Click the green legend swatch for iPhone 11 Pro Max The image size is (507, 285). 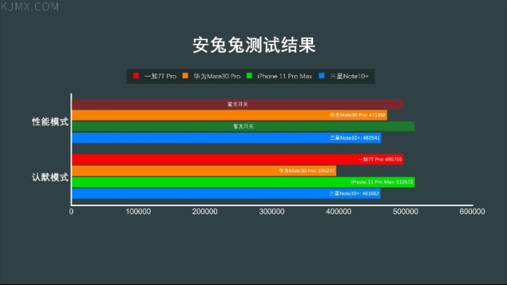(x=249, y=76)
